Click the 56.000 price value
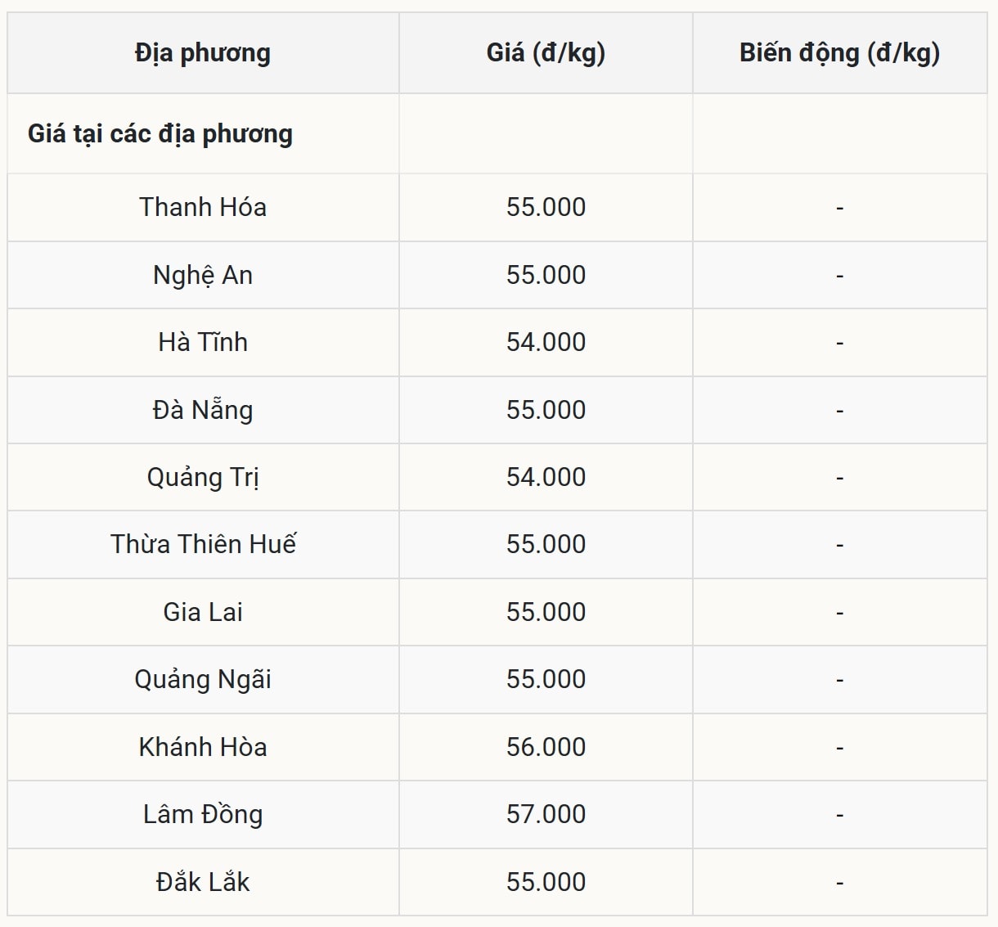 (x=546, y=747)
